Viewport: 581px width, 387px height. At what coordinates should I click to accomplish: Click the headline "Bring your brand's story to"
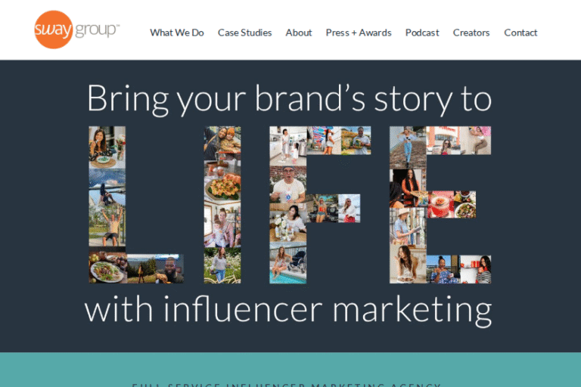click(x=290, y=99)
